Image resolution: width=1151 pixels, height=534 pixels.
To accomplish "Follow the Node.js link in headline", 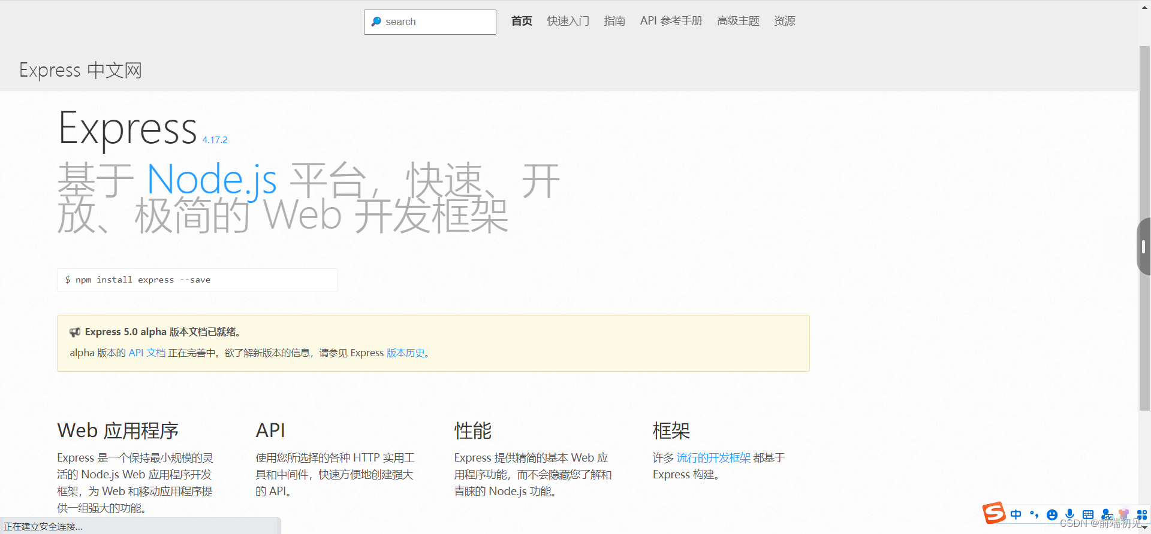I will point(212,180).
